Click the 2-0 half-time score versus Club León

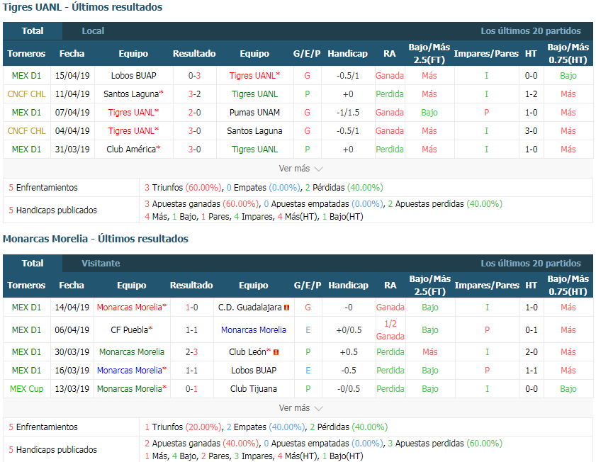[532, 352]
